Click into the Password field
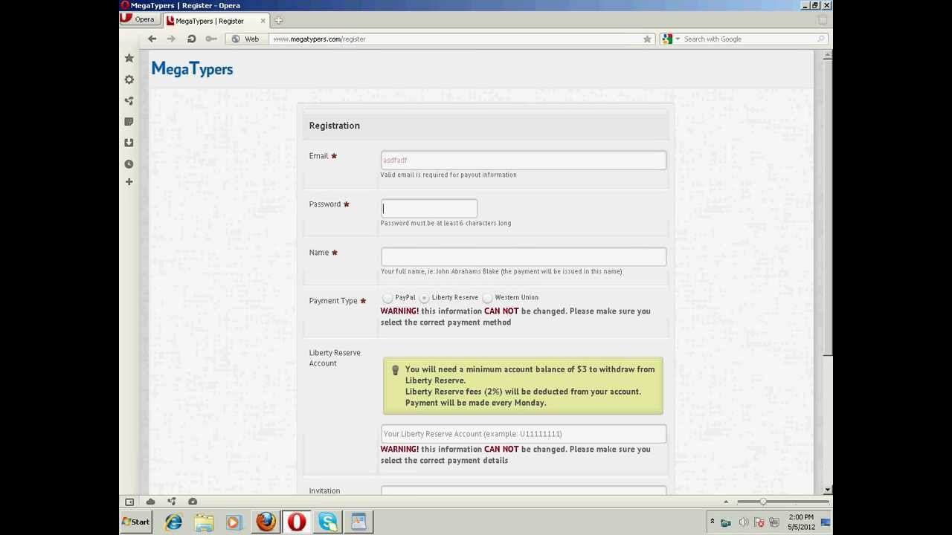 click(x=429, y=208)
